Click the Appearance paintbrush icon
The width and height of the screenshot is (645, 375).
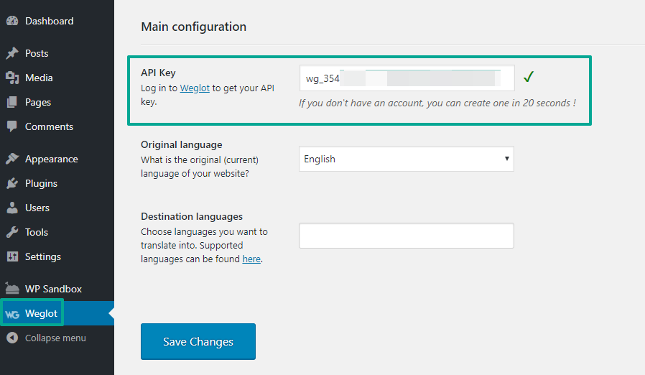pyautogui.click(x=12, y=159)
